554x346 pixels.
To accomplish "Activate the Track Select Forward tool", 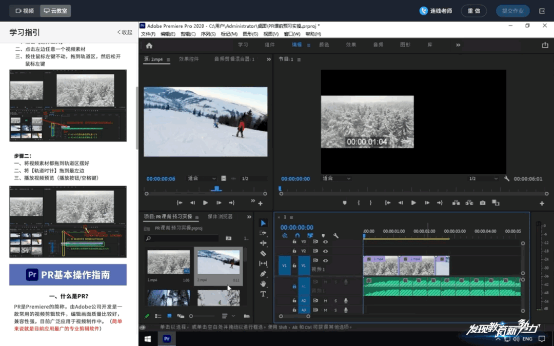I will click(263, 233).
